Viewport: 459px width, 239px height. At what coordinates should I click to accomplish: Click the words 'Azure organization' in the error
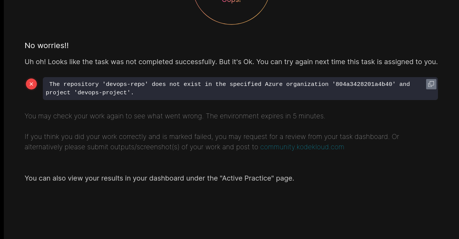[x=297, y=84]
